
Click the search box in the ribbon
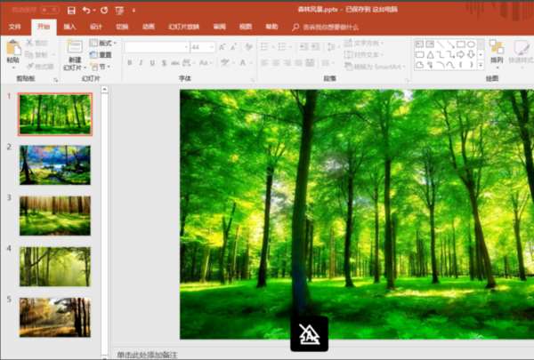[326, 27]
